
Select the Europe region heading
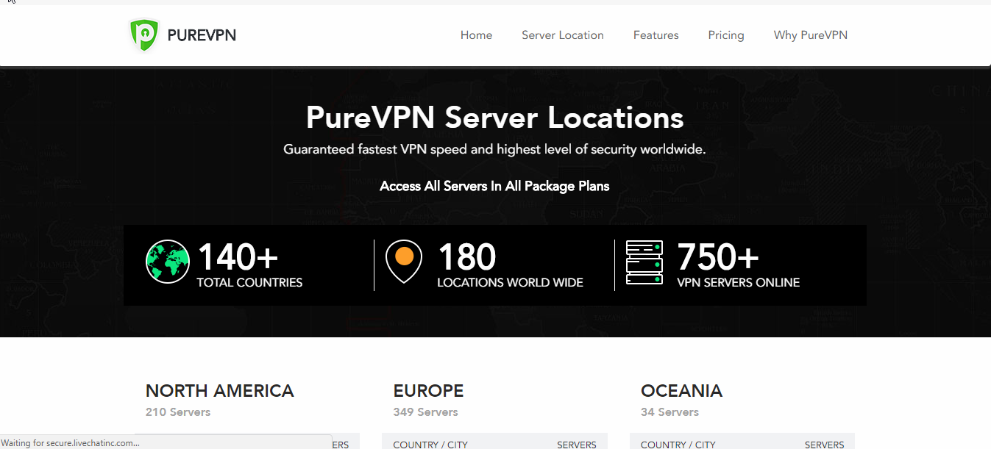pyautogui.click(x=428, y=391)
